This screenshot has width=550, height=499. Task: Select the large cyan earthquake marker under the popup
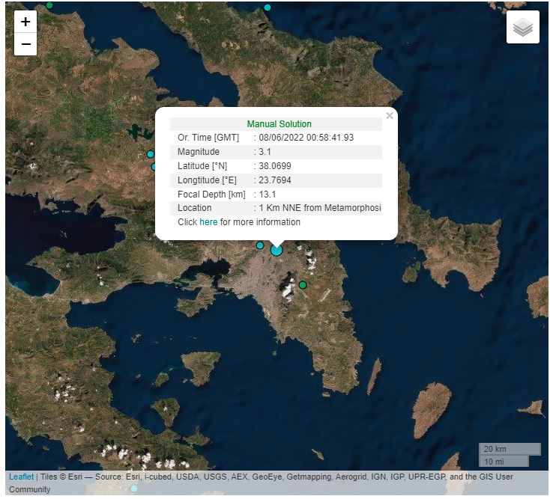276,251
